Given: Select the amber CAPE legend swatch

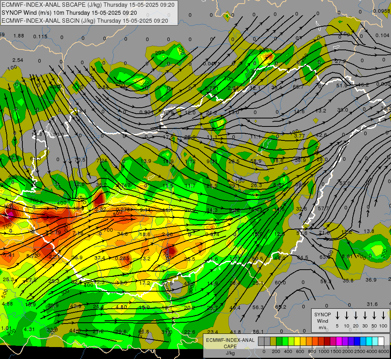Looking at the screenshot, I should click(x=303, y=341).
